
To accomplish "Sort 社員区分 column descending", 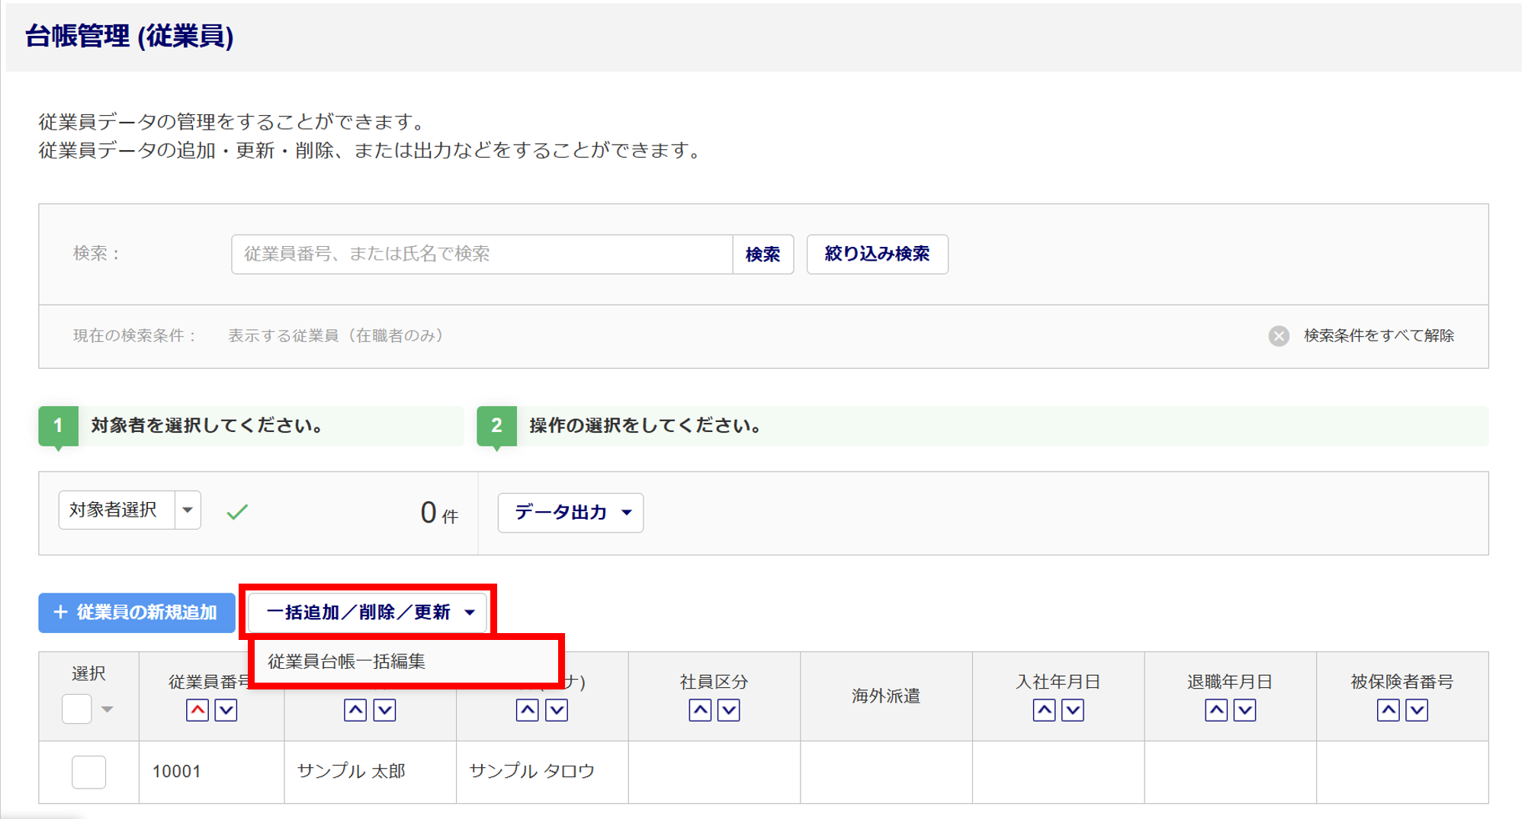I will [x=729, y=710].
